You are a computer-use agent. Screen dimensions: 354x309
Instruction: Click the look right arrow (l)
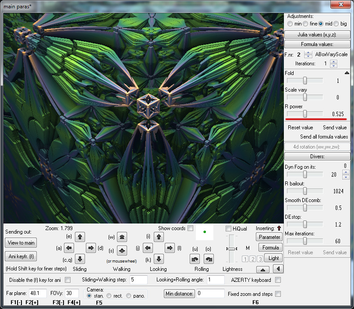click(x=170, y=248)
